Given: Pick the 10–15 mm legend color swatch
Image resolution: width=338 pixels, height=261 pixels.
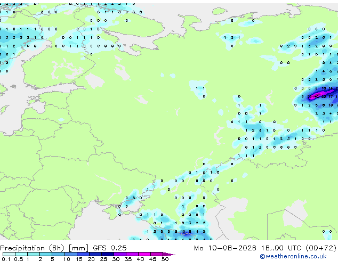Looking at the screenshot, I should coord(71,254).
